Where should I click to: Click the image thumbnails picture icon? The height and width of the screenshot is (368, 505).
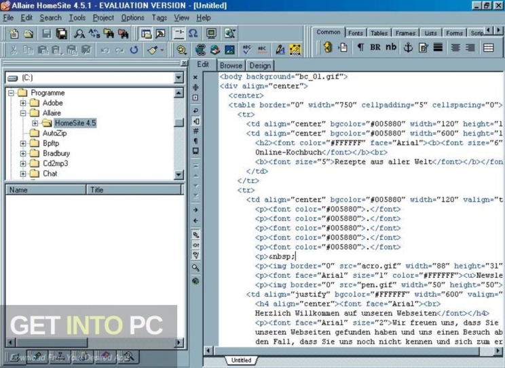[229, 50]
